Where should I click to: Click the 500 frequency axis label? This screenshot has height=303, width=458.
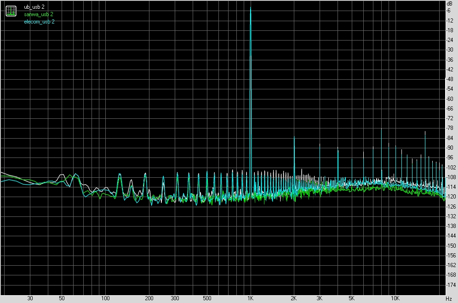point(207,298)
